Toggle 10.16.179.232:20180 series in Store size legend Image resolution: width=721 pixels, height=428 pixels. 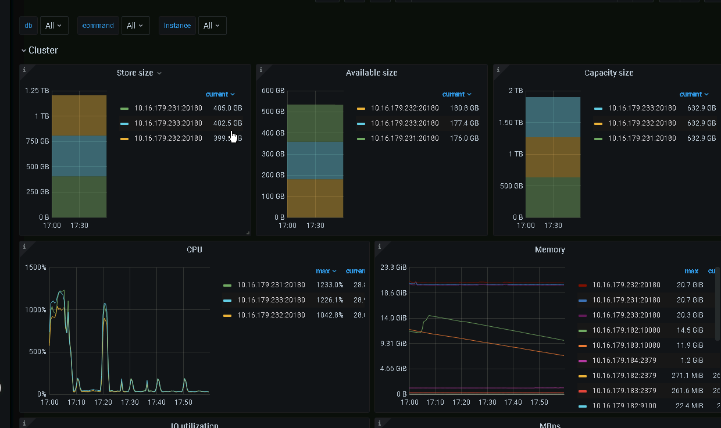coord(168,138)
